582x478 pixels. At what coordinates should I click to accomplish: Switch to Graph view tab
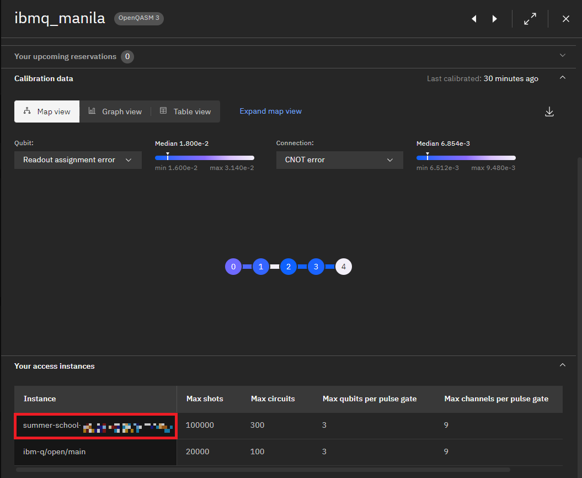tap(115, 111)
